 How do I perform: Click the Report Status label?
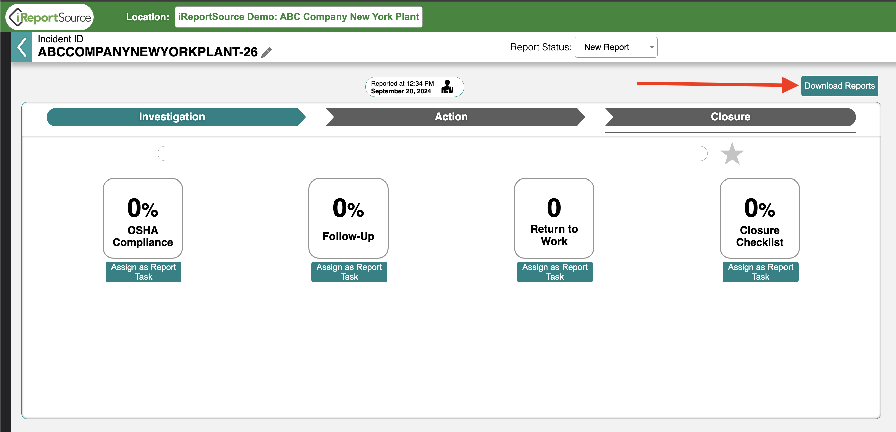(x=540, y=47)
